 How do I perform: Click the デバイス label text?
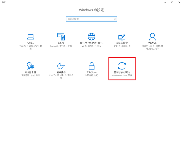click(61, 43)
